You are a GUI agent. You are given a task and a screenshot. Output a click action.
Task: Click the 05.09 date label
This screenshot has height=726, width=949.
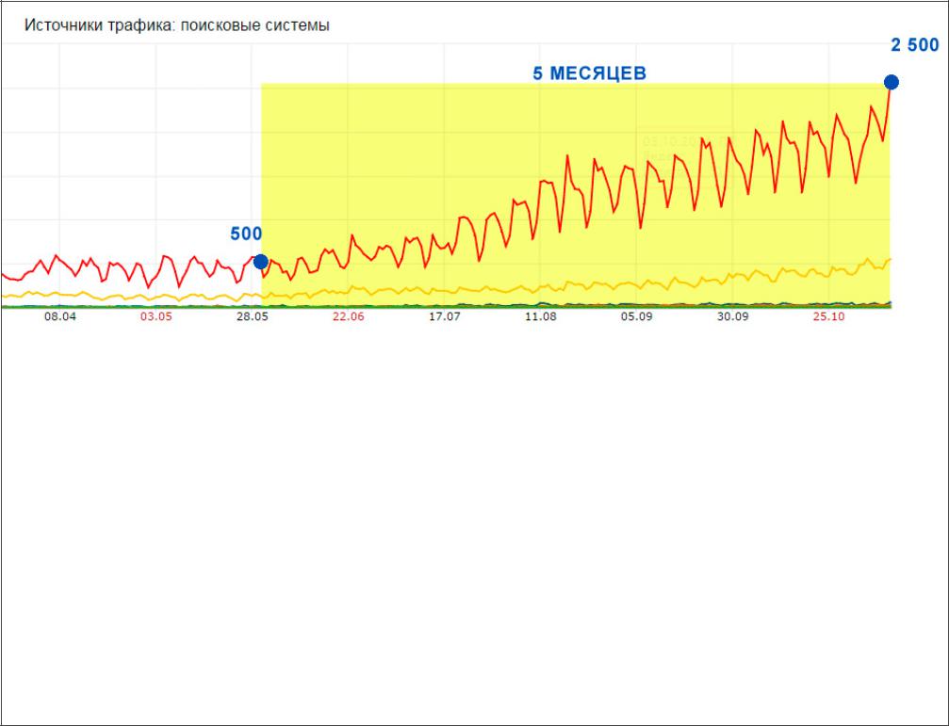click(636, 318)
